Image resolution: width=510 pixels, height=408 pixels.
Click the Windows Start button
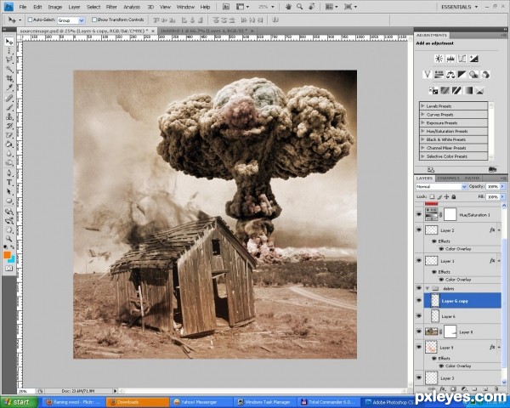tap(17, 402)
